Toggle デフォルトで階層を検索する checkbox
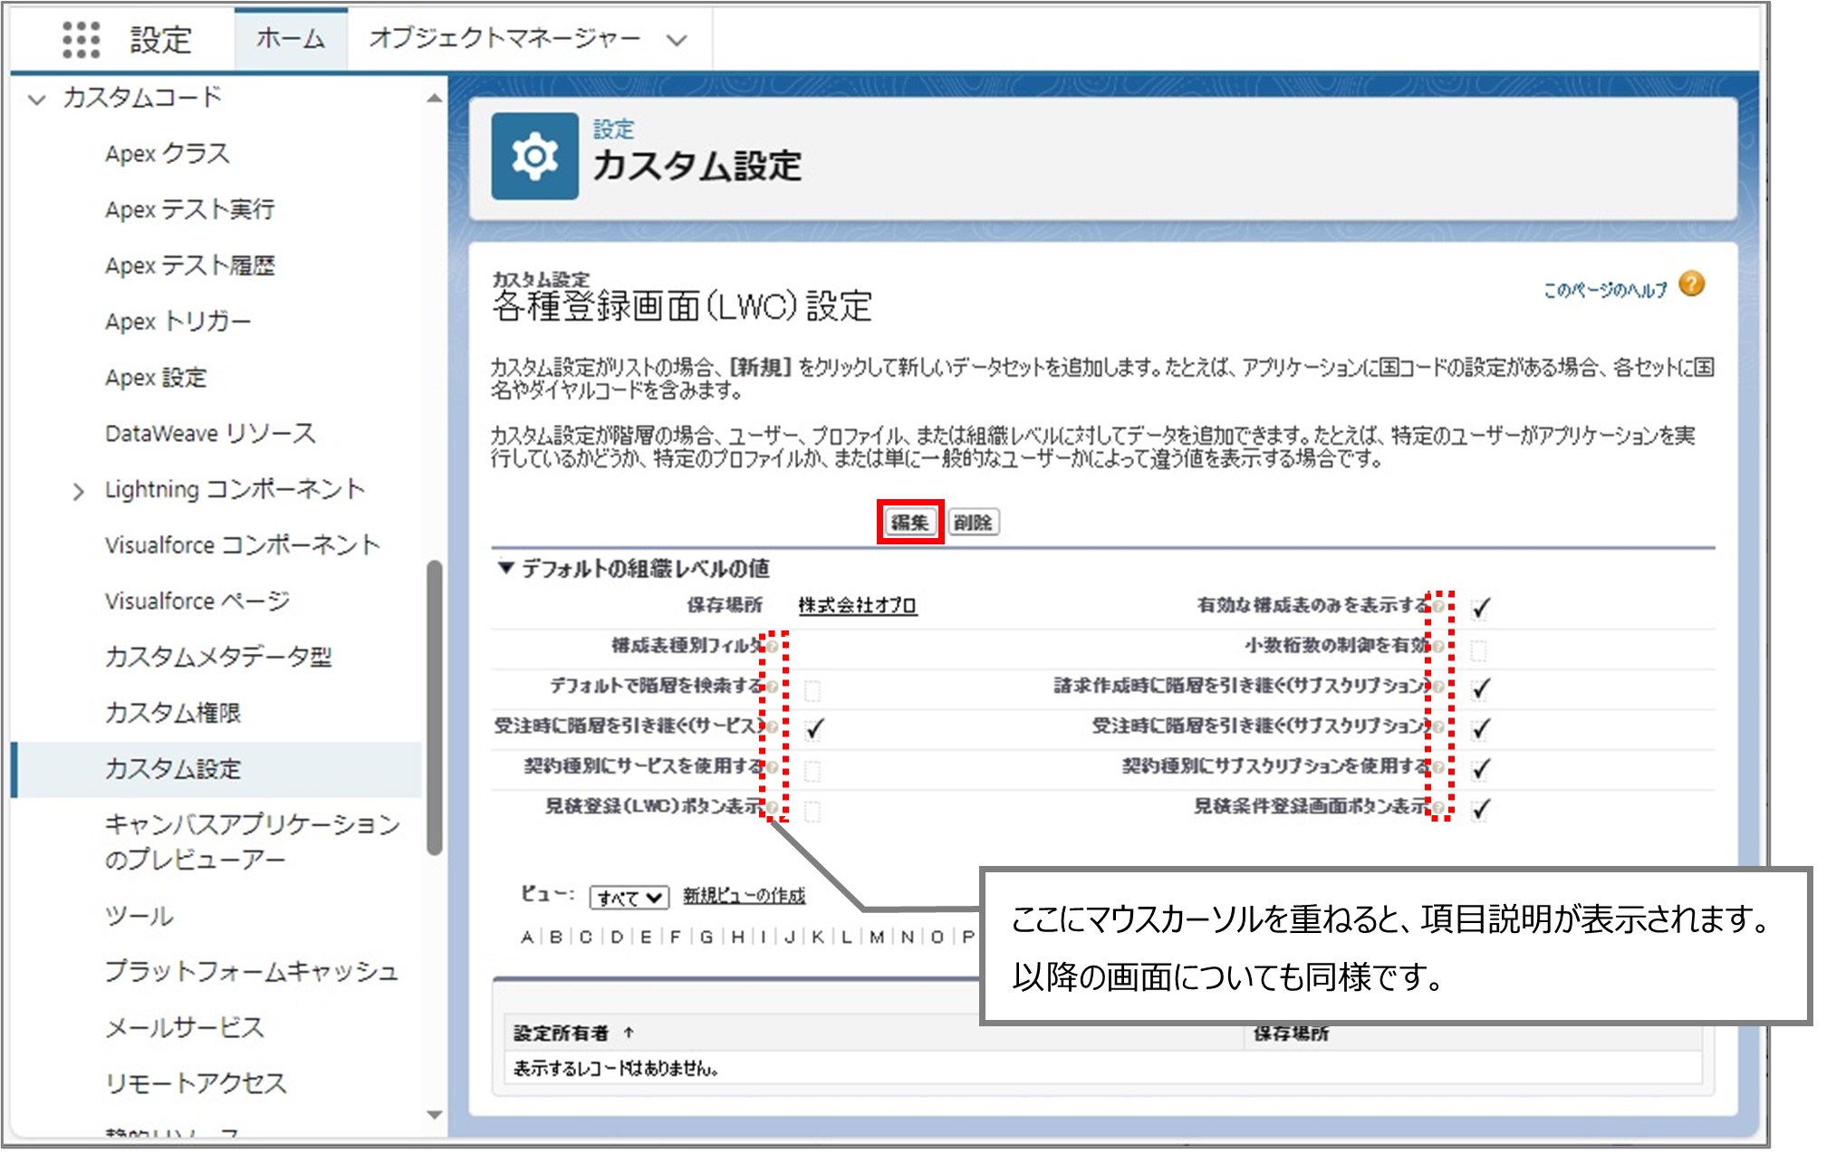 pyautogui.click(x=812, y=691)
